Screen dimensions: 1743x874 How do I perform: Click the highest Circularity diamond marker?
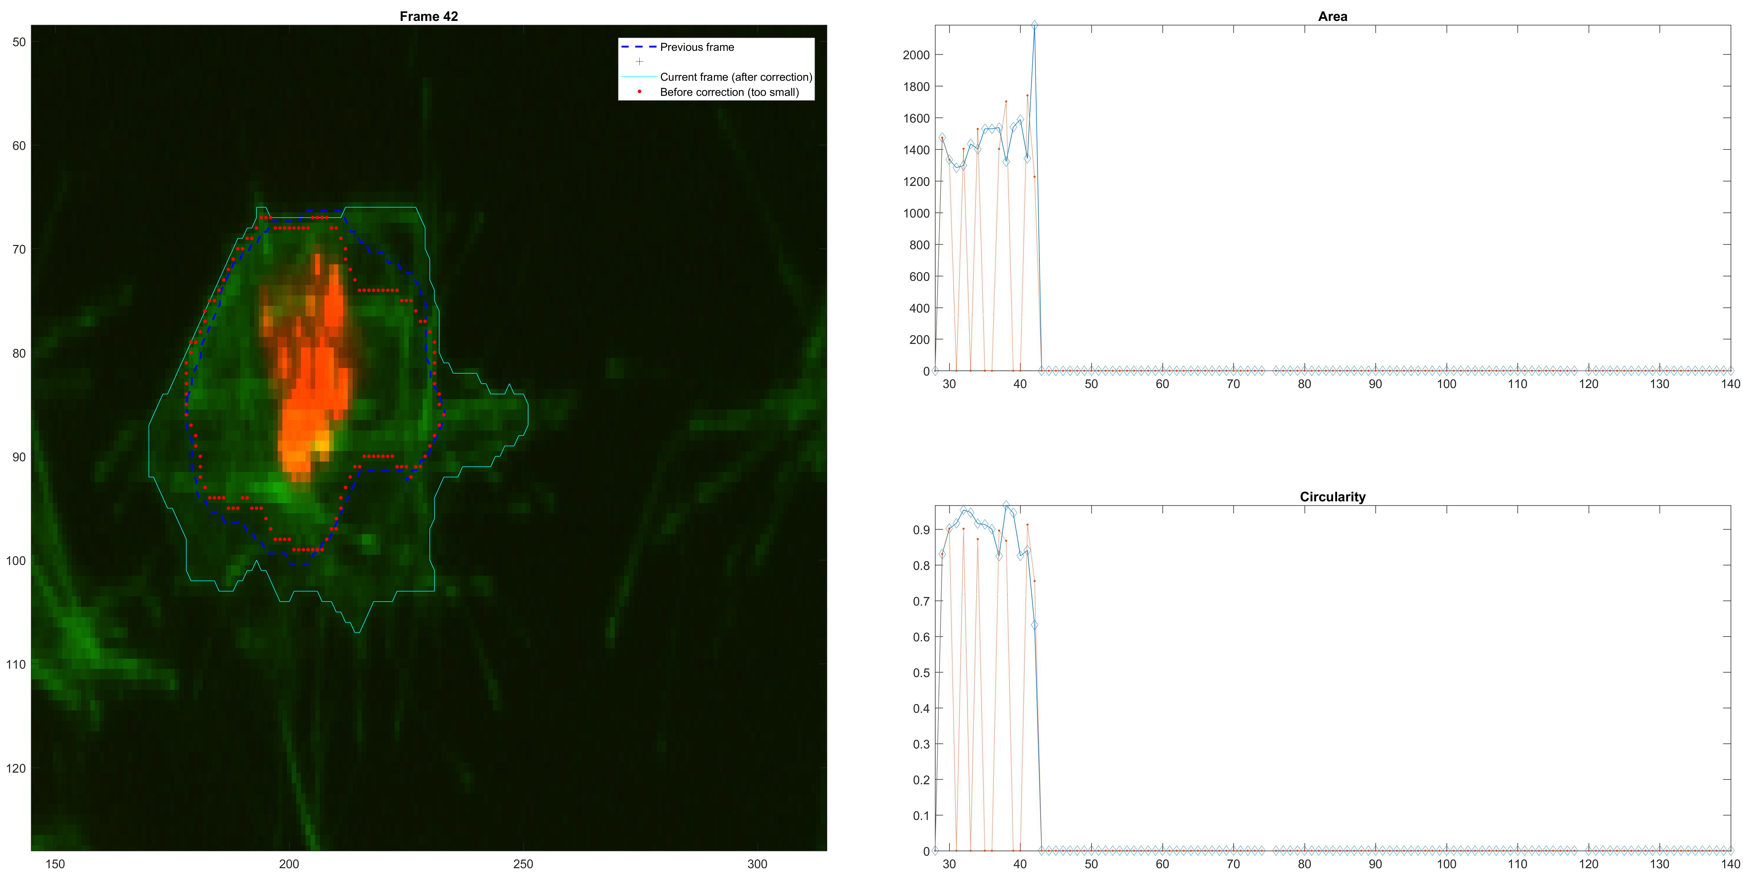[1006, 506]
